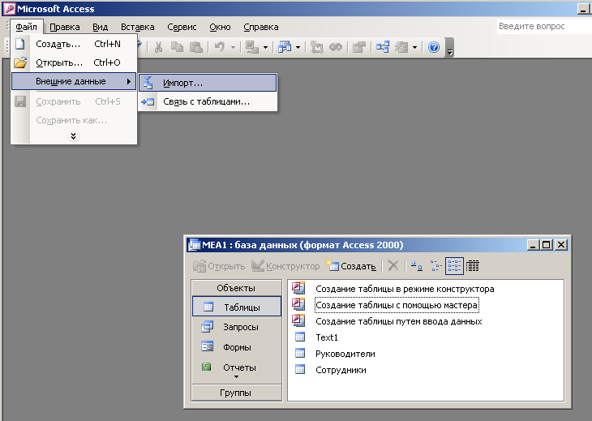Open the Undo history dropdown arrow

click(233, 48)
